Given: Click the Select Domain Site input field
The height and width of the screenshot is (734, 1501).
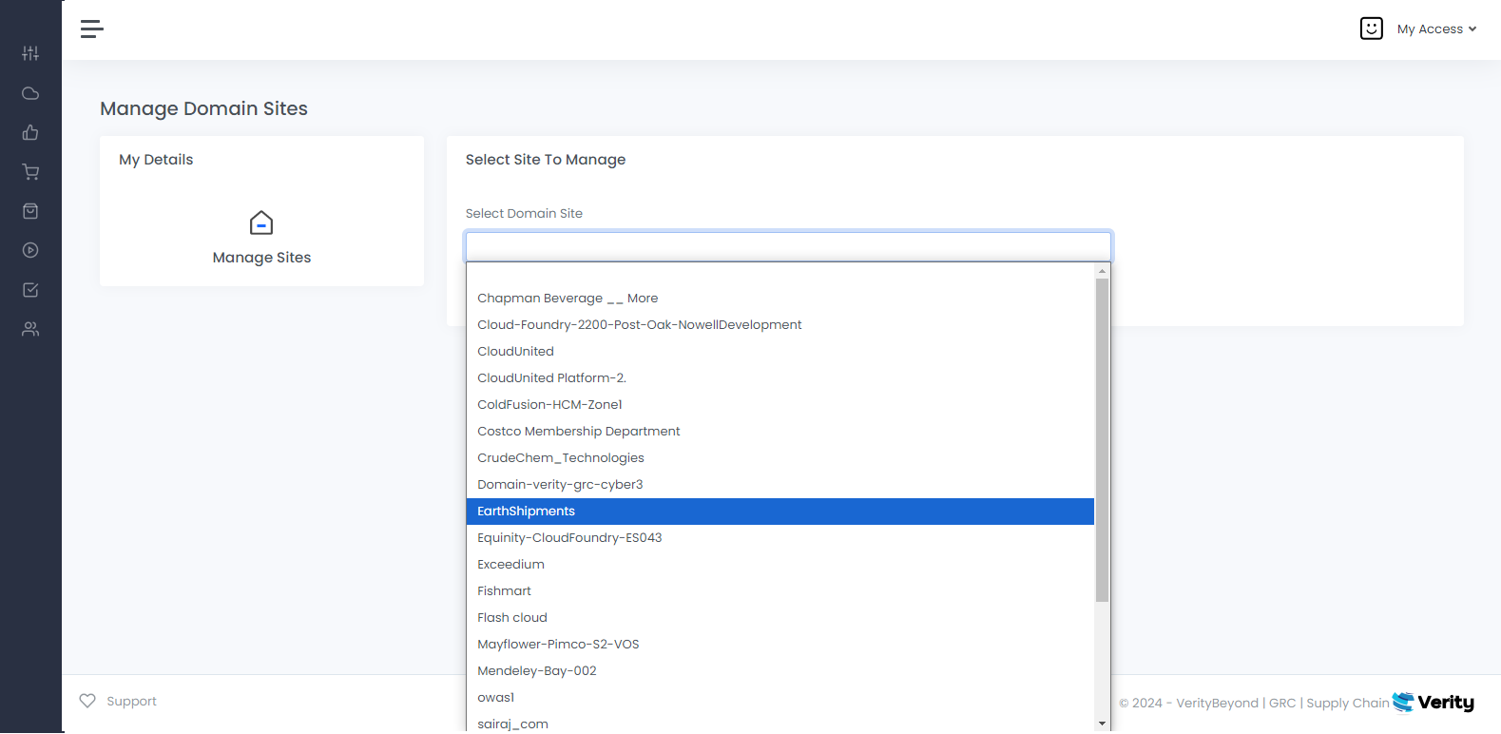Looking at the screenshot, I should click(788, 246).
